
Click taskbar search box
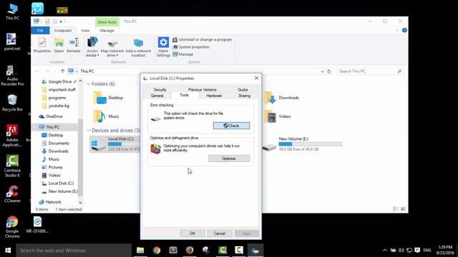[74, 251]
